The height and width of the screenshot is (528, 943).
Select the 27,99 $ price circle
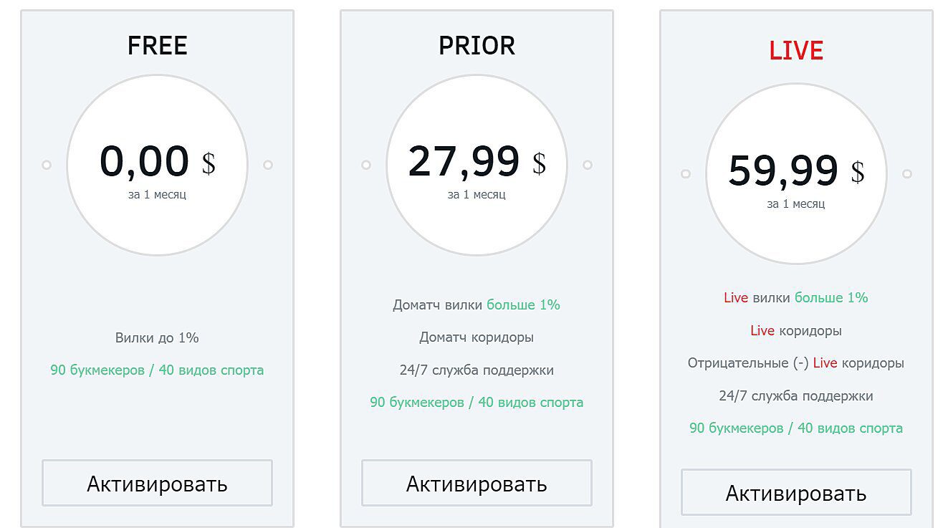[x=477, y=165]
